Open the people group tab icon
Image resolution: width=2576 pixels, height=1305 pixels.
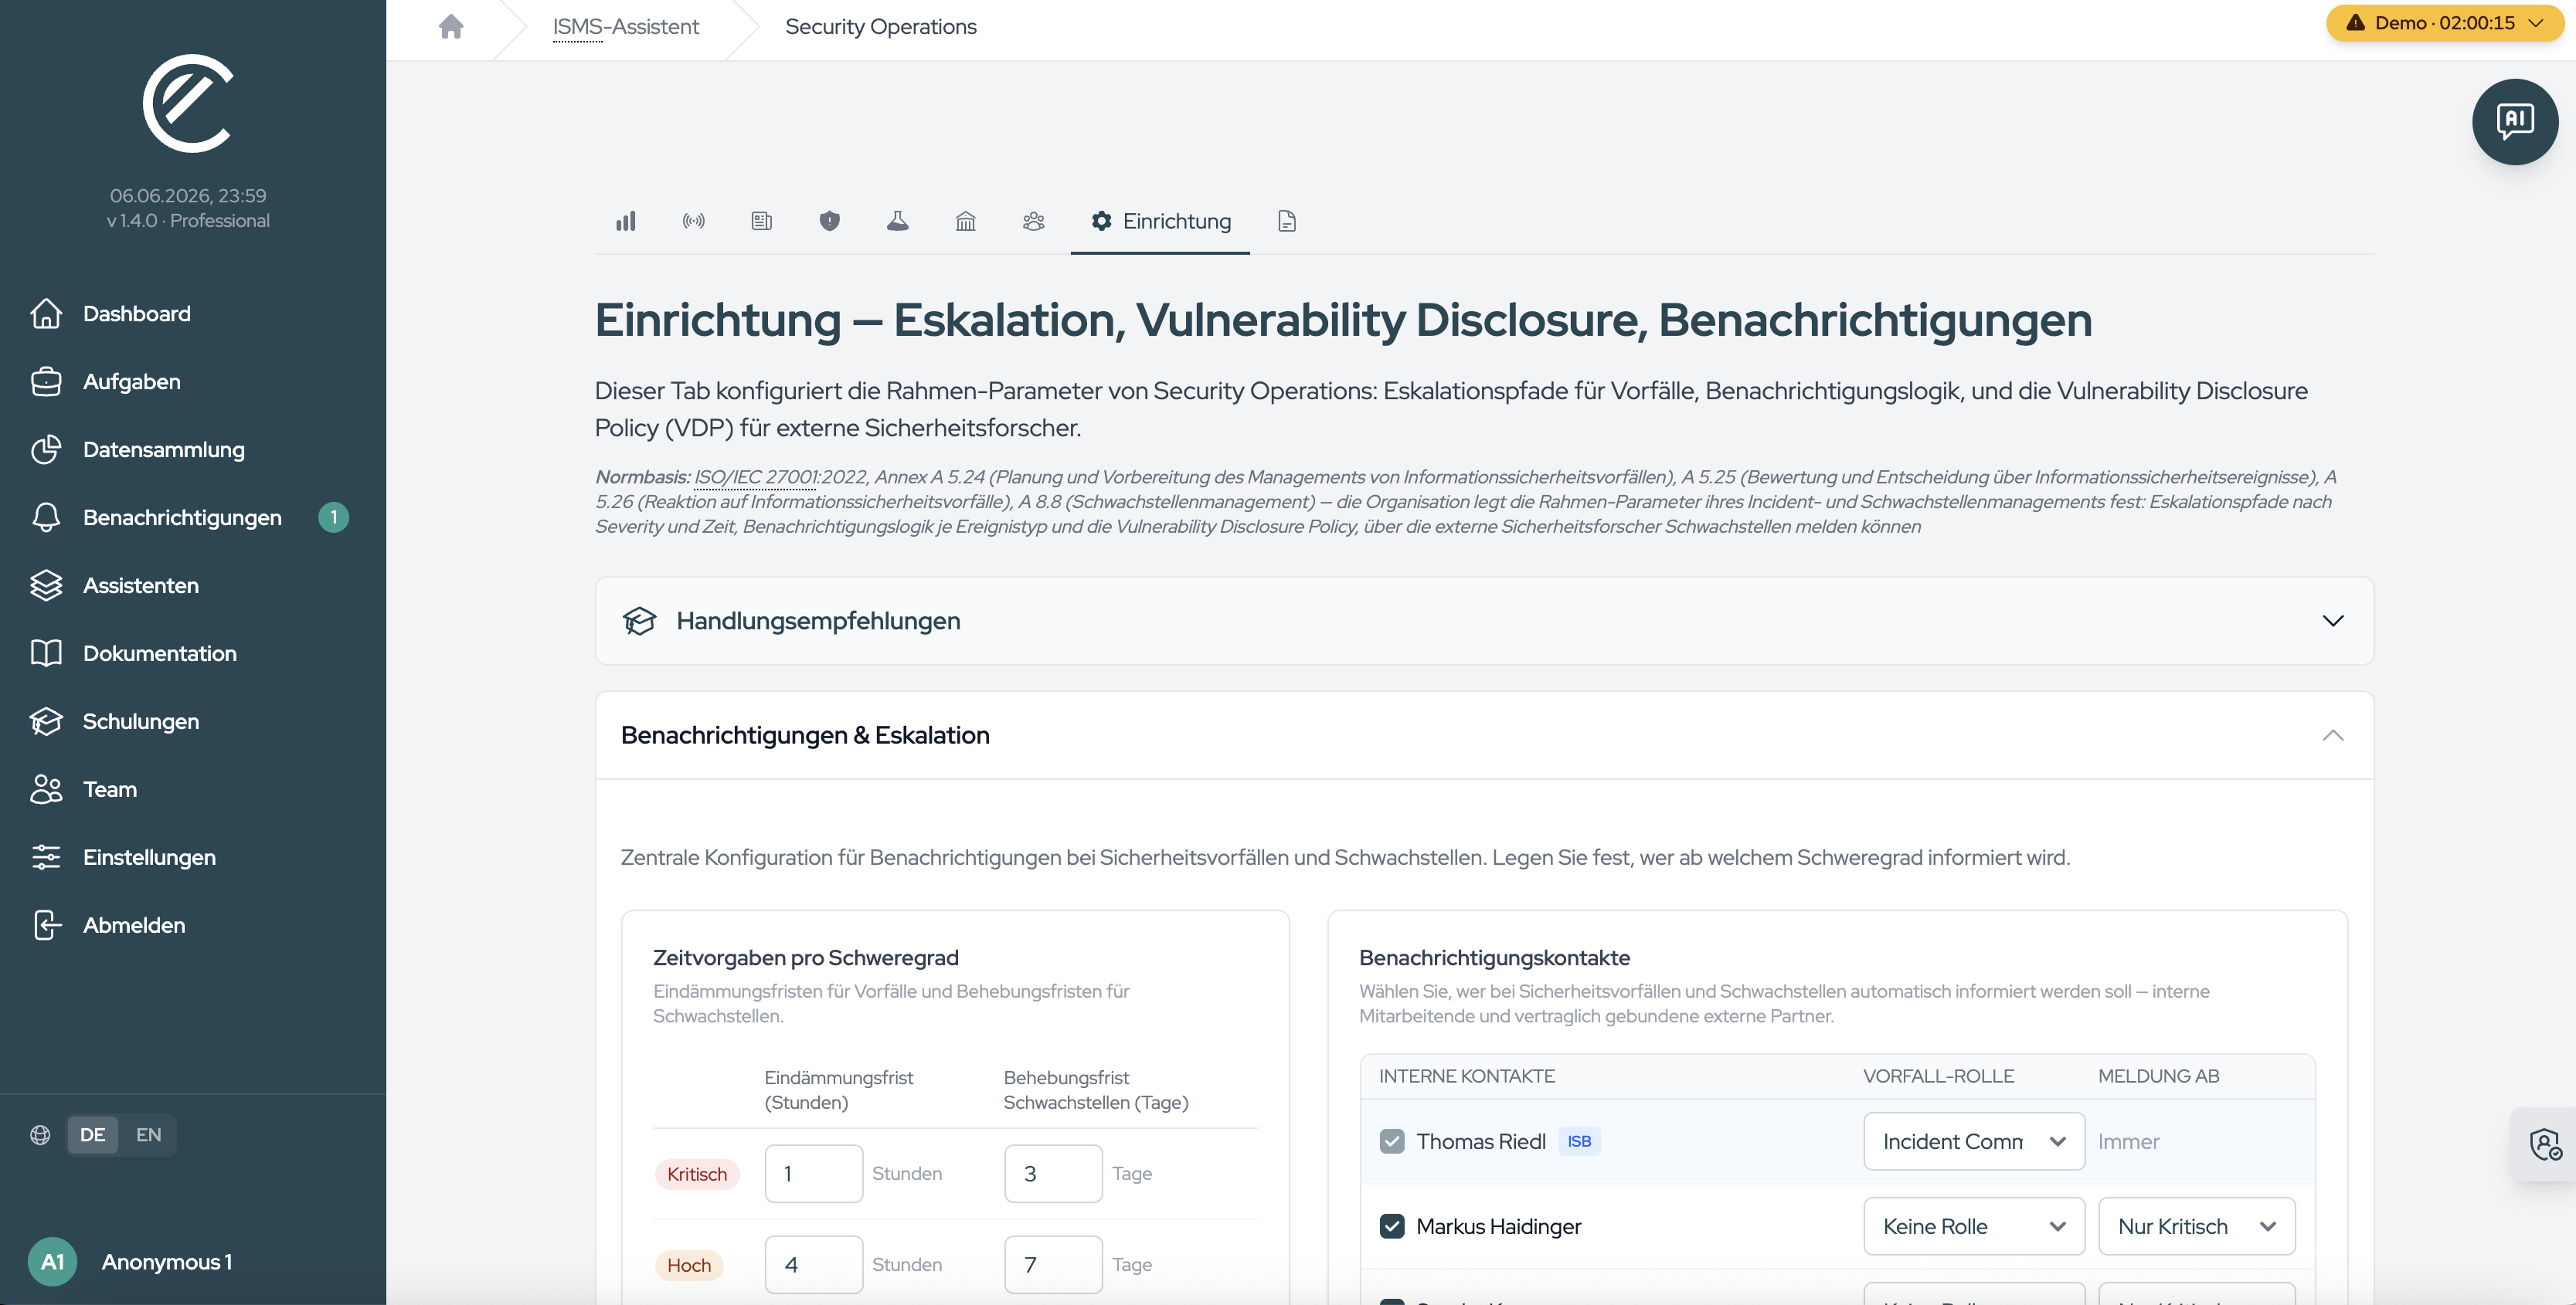coord(1033,221)
